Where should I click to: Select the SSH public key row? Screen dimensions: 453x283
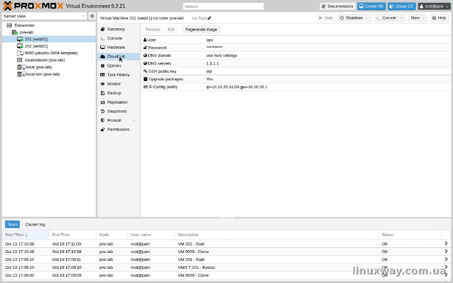point(296,71)
